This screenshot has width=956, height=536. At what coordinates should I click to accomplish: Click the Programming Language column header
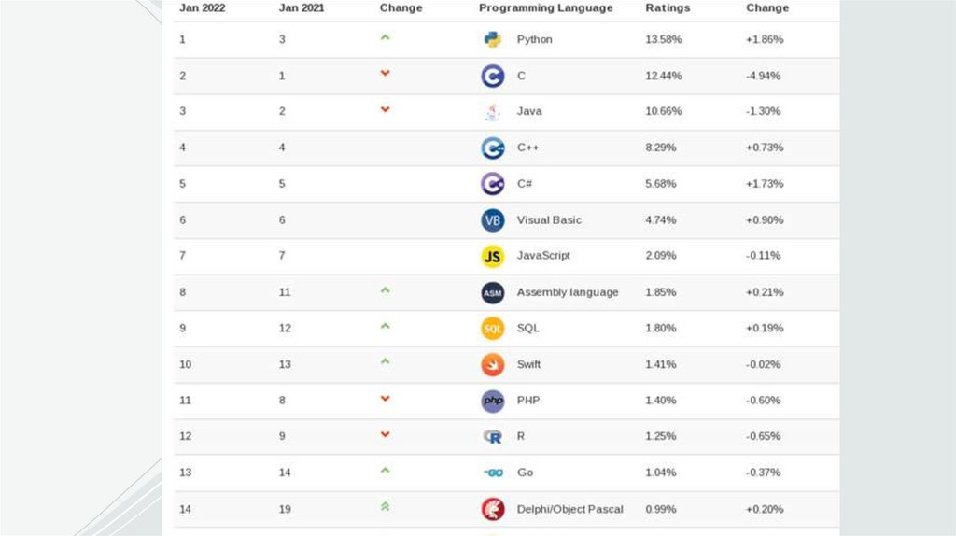pos(545,8)
